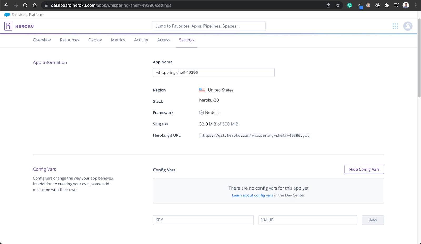This screenshot has height=244, width=421.
Task: Open the Heroku account avatar menu
Action: pyautogui.click(x=408, y=26)
